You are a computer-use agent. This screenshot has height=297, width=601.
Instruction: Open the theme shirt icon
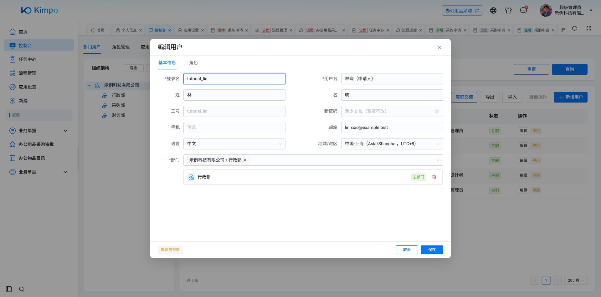point(508,11)
